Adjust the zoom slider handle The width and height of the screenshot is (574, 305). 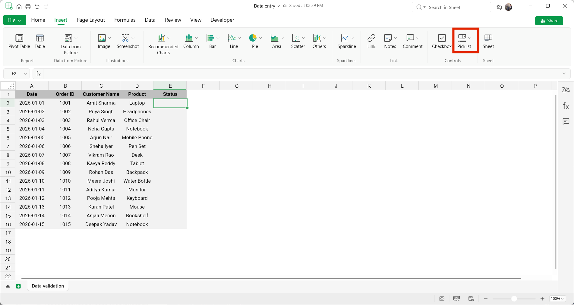pos(514,299)
